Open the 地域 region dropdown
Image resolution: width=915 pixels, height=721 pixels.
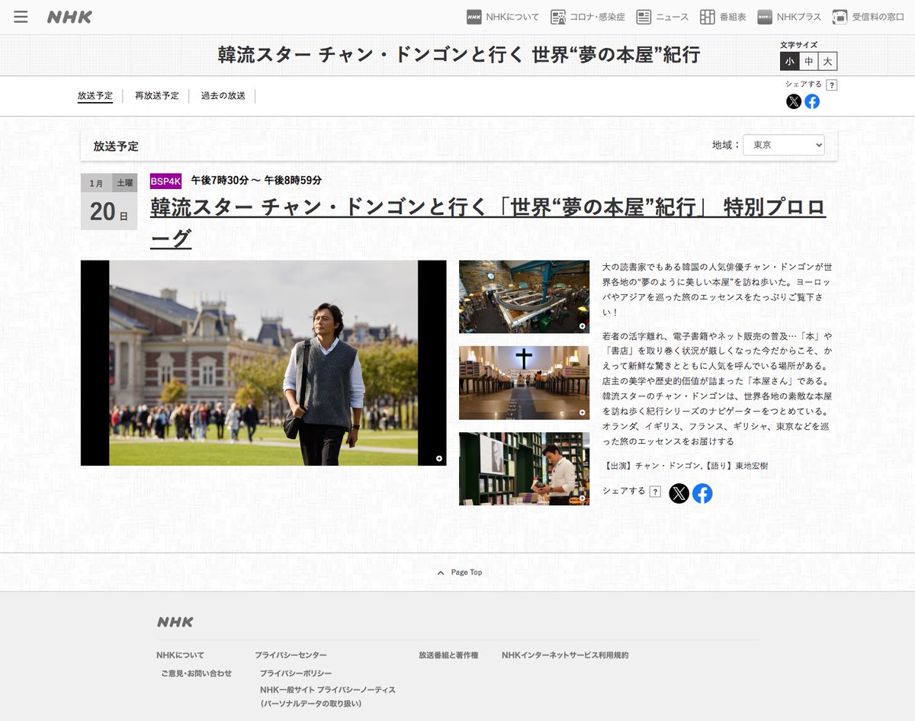point(784,144)
